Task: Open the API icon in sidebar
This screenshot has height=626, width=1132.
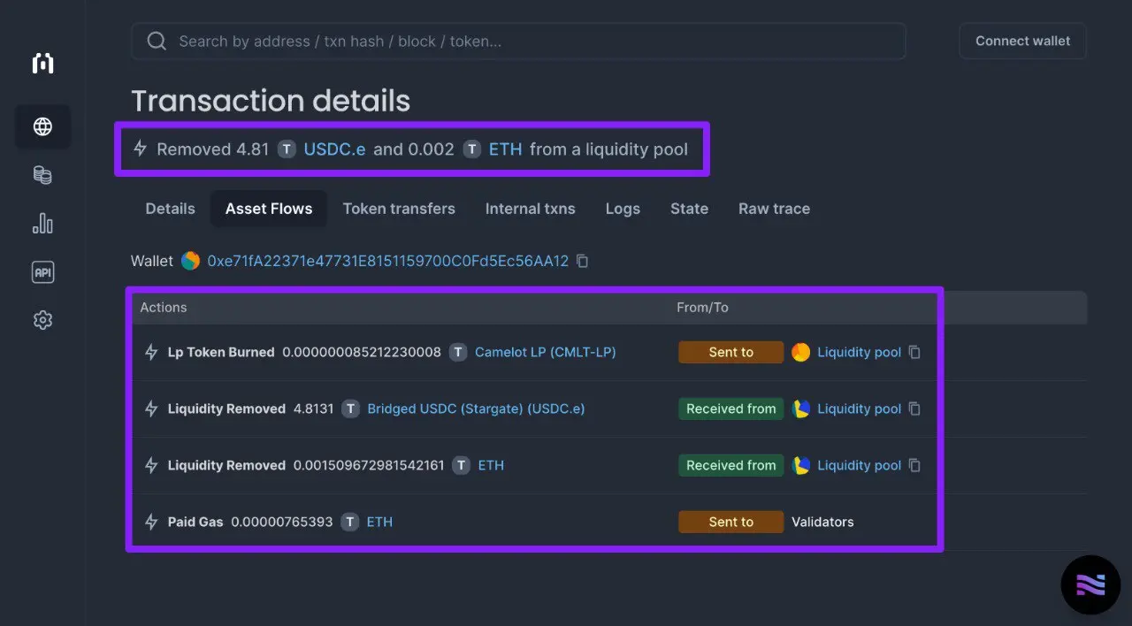Action: coord(42,272)
